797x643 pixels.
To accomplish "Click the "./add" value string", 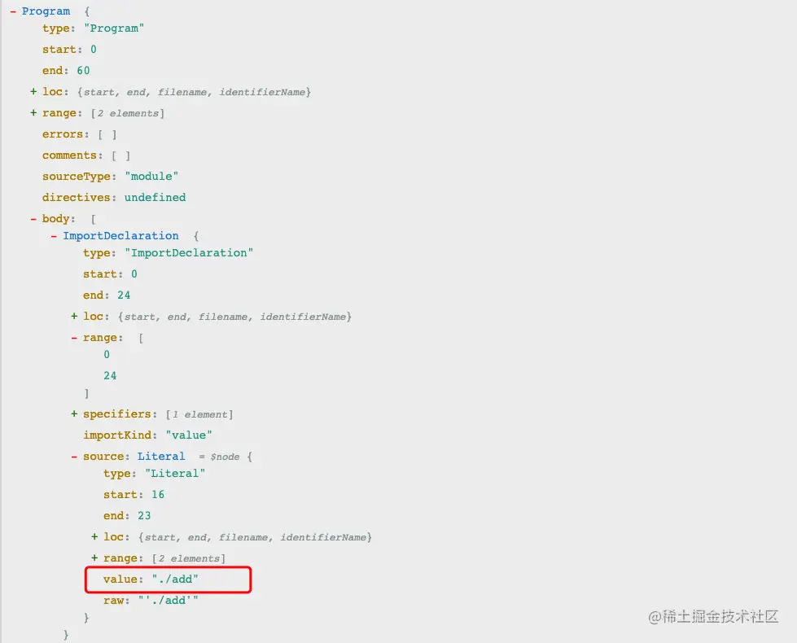I will (x=175, y=580).
